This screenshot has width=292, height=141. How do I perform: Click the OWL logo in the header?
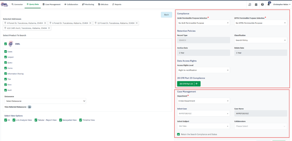tap(5, 4)
